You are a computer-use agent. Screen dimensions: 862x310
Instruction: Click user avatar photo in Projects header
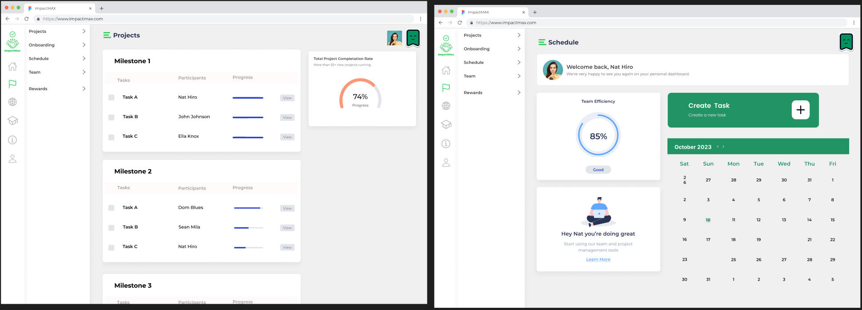[x=394, y=38]
